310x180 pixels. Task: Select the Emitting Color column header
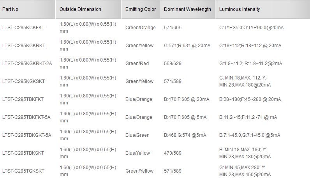pyautogui.click(x=141, y=9)
